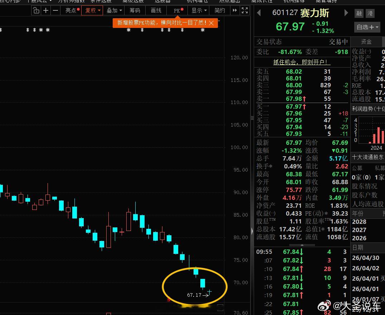Select date row 26/04/30
Screen dimensions: 385x315
368,258
